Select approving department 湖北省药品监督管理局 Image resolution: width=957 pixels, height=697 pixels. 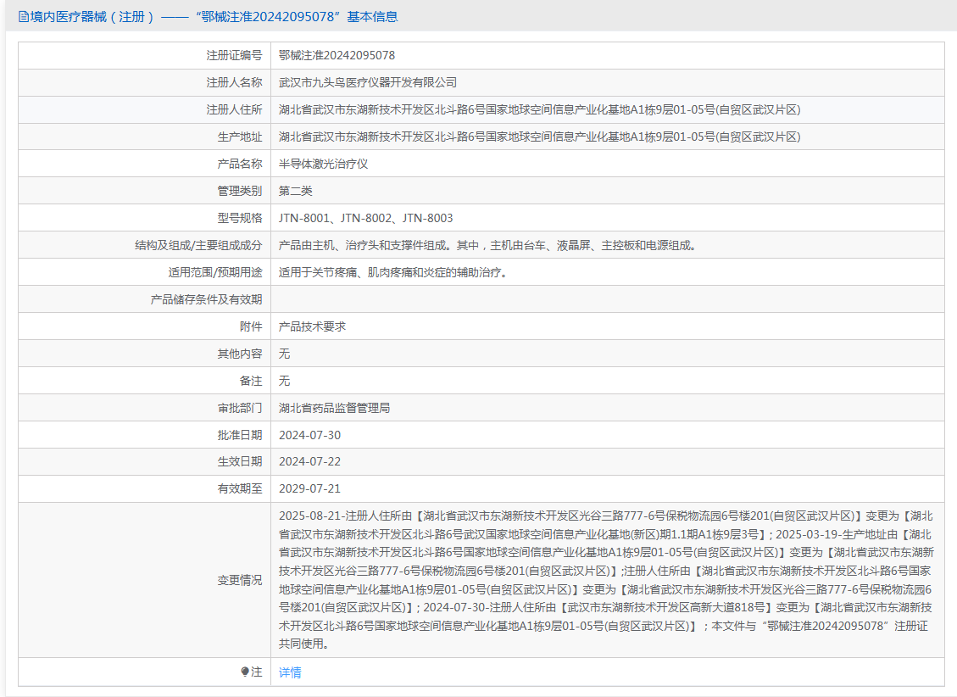335,408
